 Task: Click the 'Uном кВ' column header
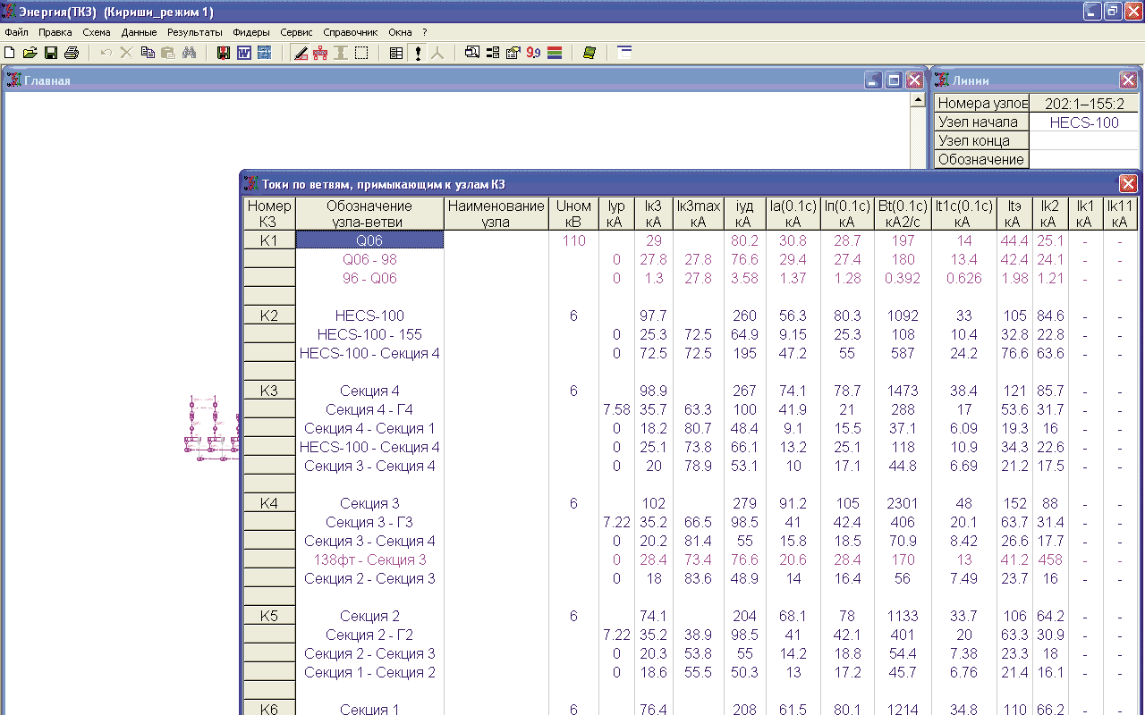(x=573, y=214)
